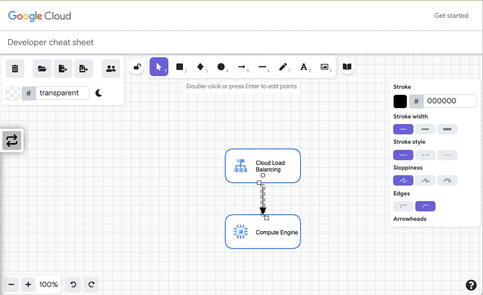Select the text tool

pos(304,67)
